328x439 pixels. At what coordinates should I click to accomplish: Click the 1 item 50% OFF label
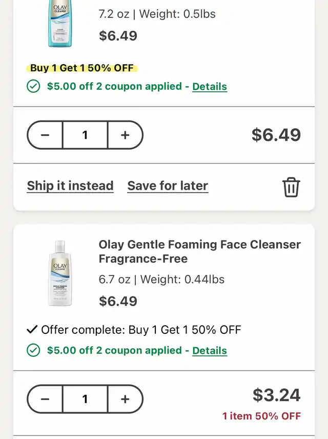[x=261, y=416]
